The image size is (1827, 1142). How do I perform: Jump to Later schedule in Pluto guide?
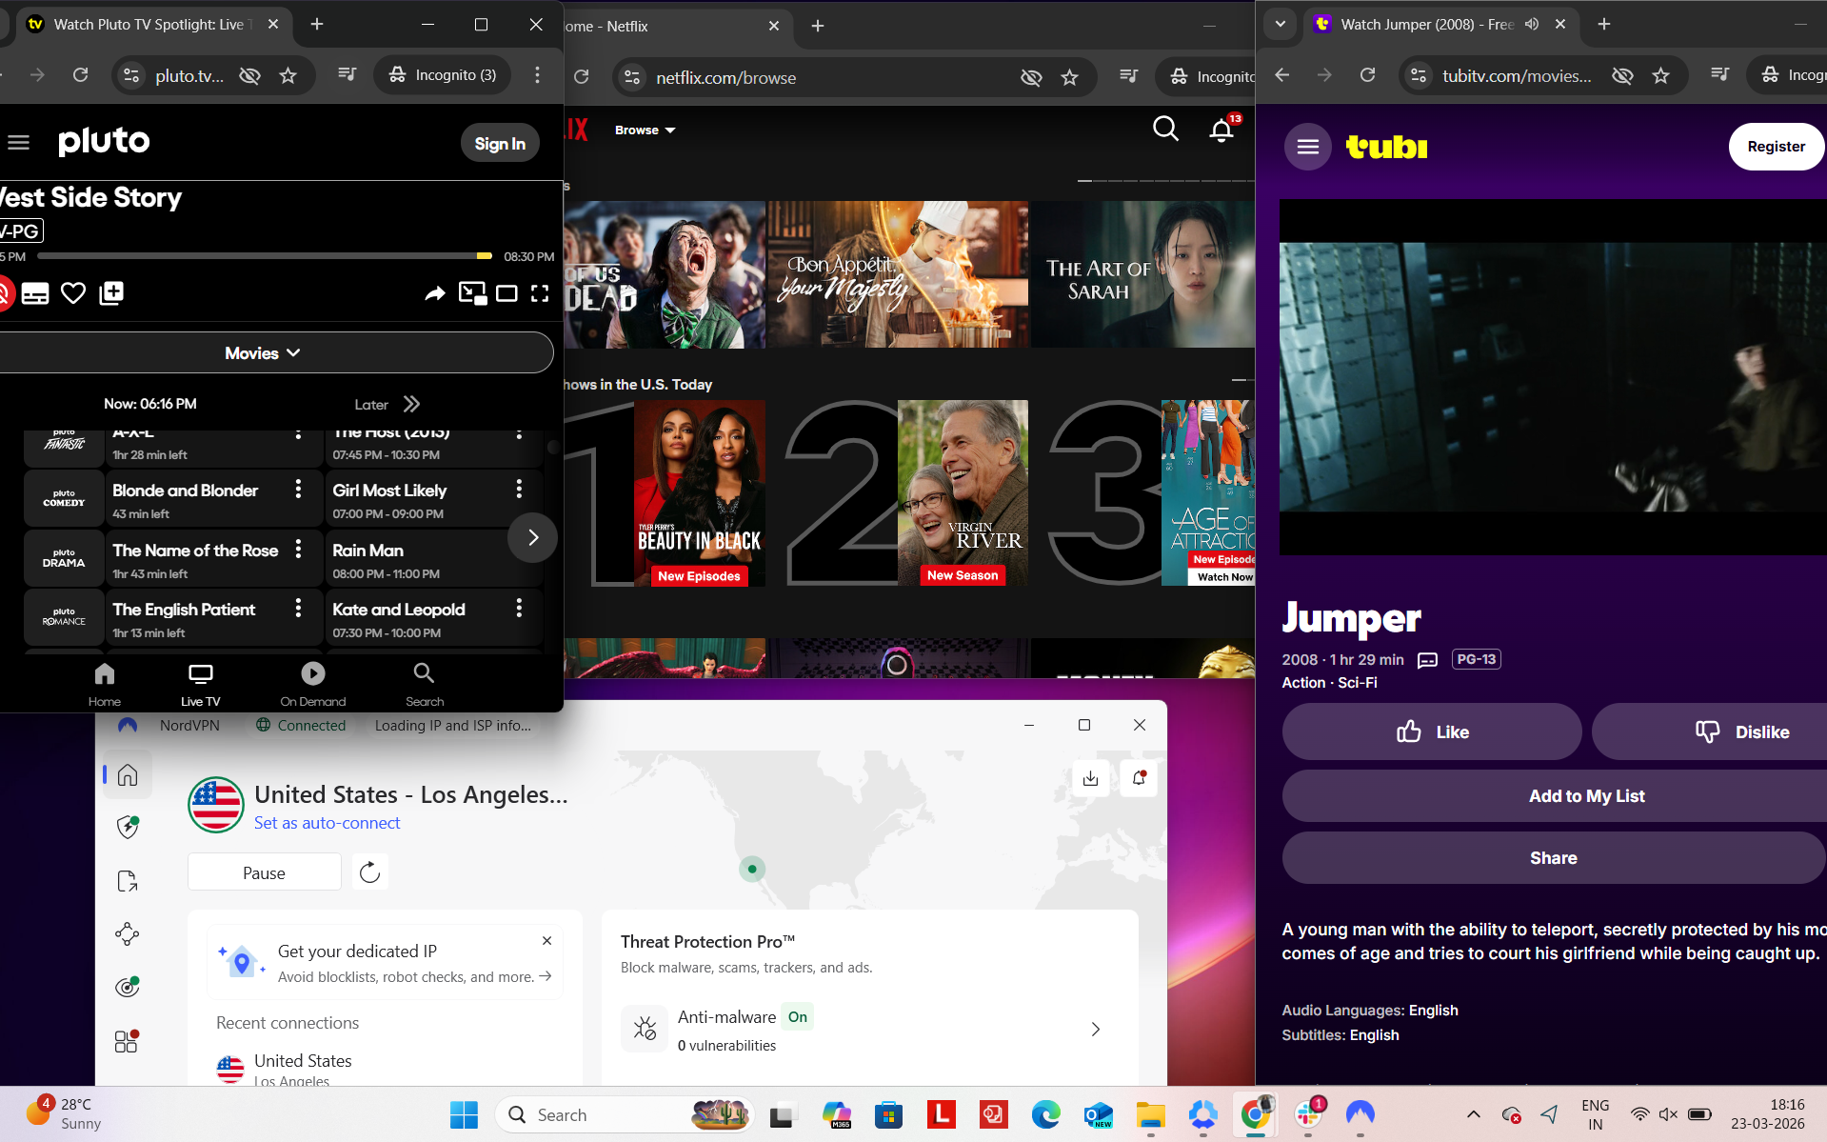387,404
